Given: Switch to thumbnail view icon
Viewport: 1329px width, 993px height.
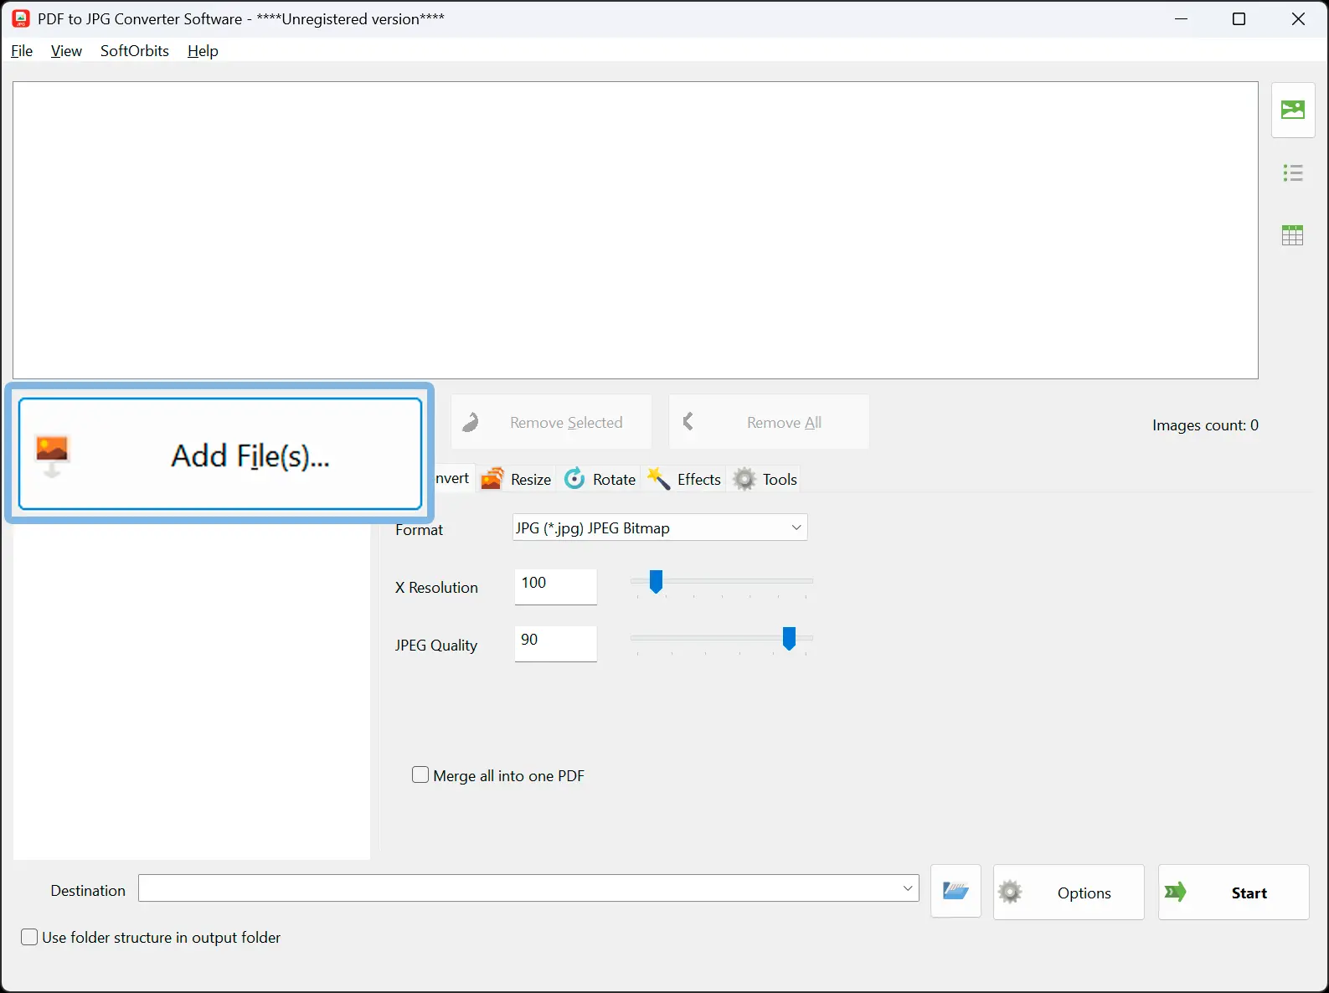Looking at the screenshot, I should click(x=1293, y=110).
